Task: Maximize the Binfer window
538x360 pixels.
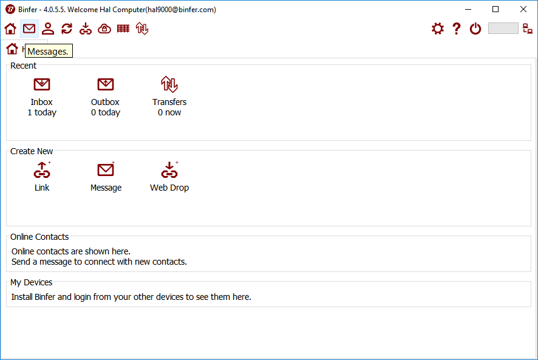Action: [x=495, y=9]
